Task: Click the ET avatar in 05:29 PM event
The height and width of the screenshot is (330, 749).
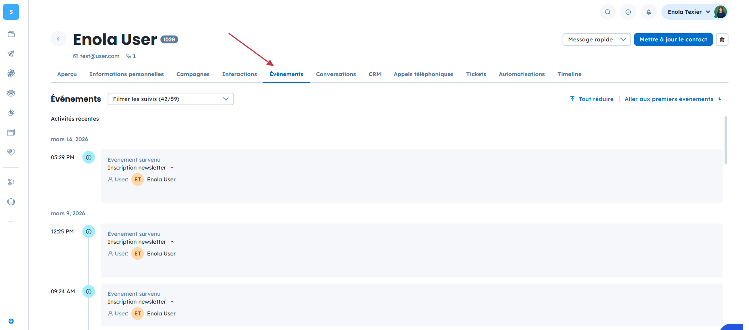Action: tap(138, 179)
